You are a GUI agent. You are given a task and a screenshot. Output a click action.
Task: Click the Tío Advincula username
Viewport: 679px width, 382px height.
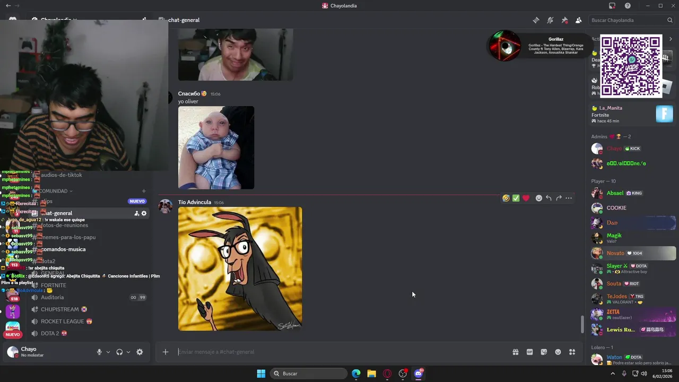(195, 202)
